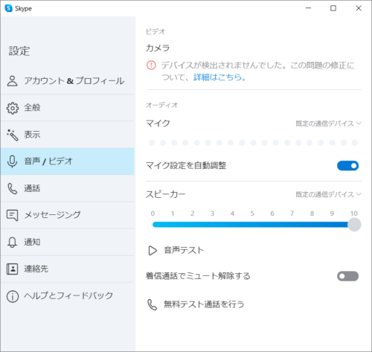Click the speaker volume slider handle
The width and height of the screenshot is (372, 352).
(x=354, y=225)
